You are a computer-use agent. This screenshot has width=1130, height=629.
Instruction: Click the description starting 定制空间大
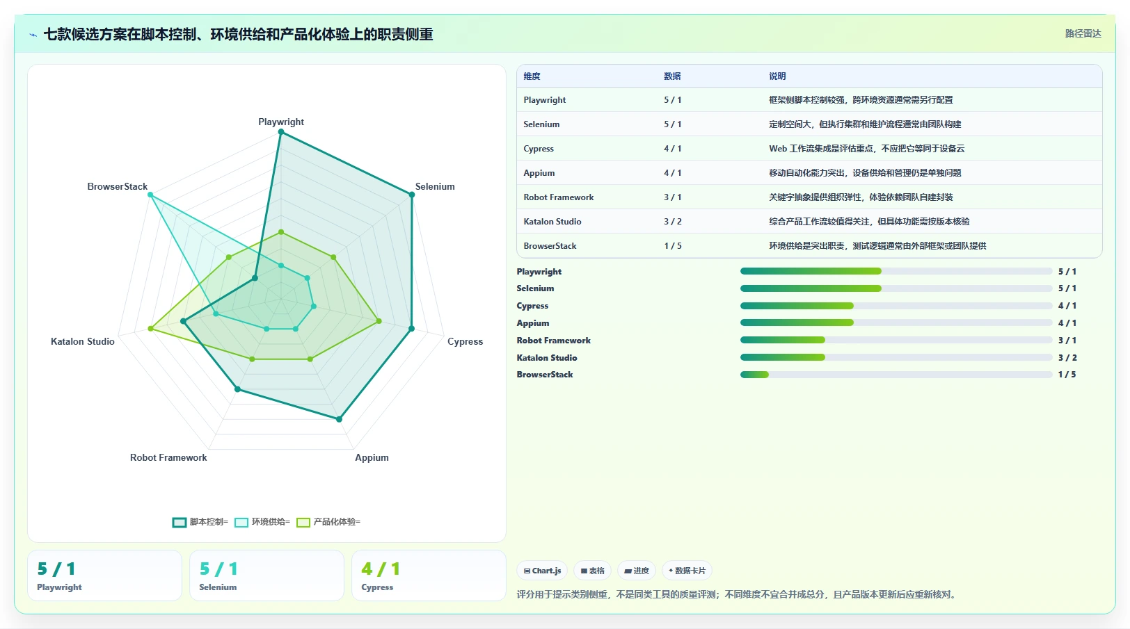tap(865, 124)
